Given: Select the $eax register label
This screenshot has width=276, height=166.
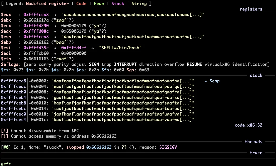Looking at the screenshot, I should [6, 14].
